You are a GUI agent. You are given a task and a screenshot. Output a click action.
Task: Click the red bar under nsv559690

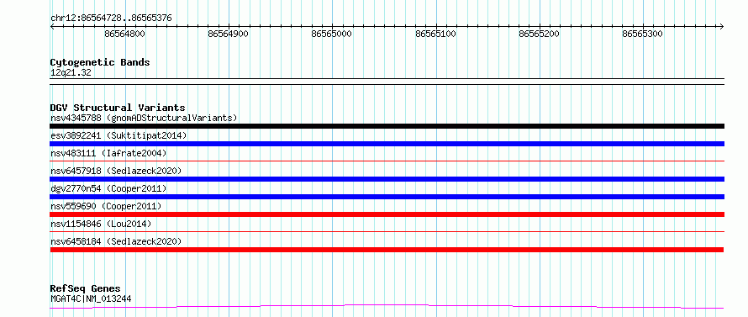click(387, 214)
